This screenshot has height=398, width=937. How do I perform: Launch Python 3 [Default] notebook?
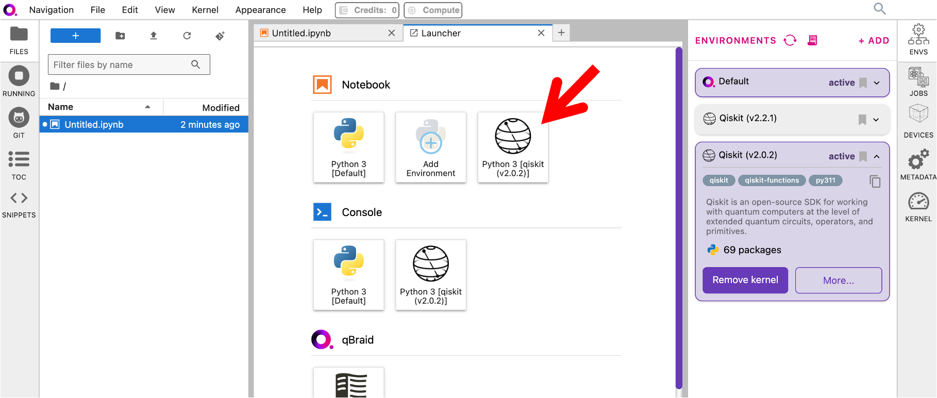(349, 147)
